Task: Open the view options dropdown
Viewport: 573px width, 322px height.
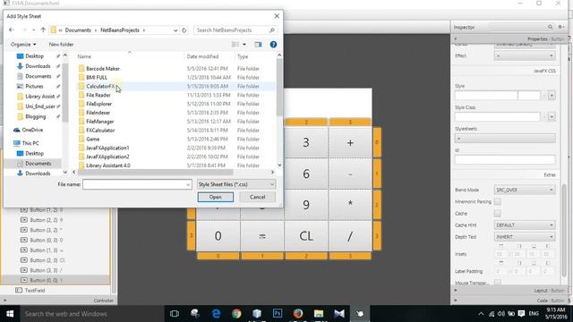Action: [244, 45]
